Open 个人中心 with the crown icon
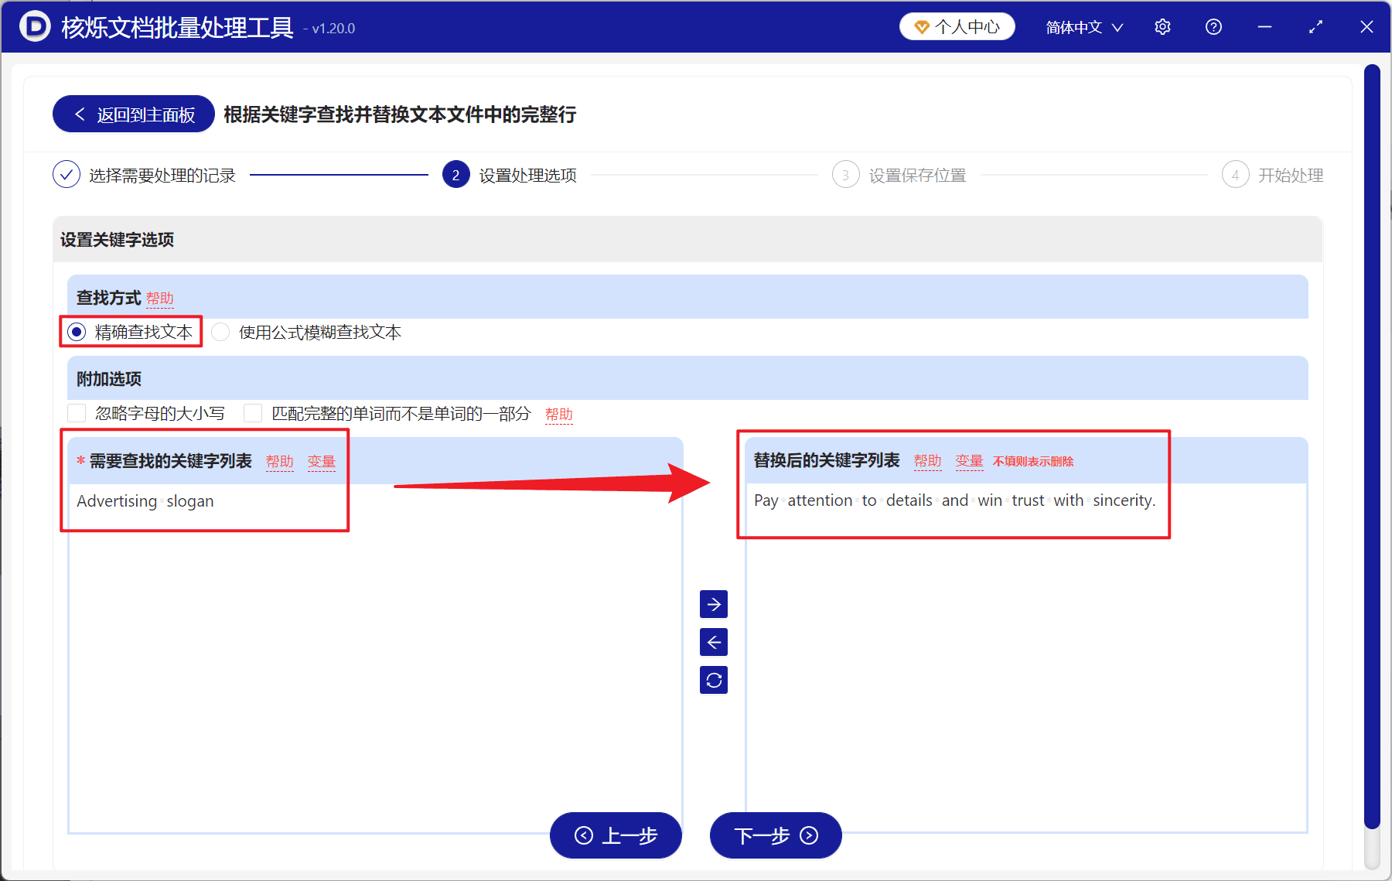The height and width of the screenshot is (881, 1392). coord(957,26)
